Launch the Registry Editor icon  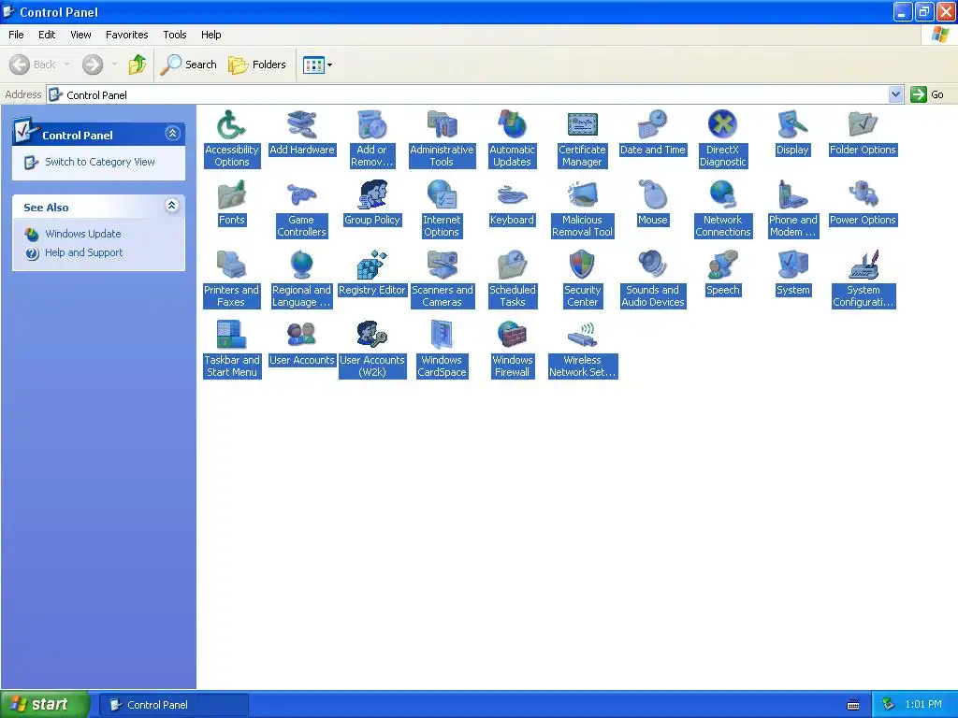[372, 266]
